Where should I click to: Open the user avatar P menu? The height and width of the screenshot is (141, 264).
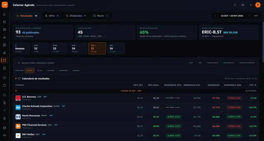258,5
